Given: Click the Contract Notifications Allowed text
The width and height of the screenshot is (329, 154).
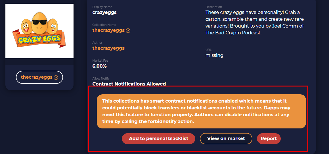Looking at the screenshot, I should pos(129,84).
